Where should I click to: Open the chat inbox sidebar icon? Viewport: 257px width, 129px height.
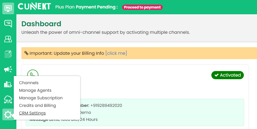click(x=8, y=24)
